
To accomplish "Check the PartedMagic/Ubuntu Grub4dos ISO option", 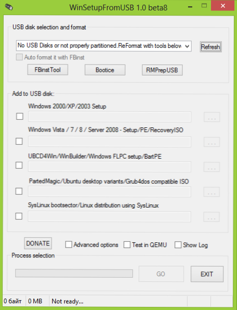I will (x=19, y=191).
